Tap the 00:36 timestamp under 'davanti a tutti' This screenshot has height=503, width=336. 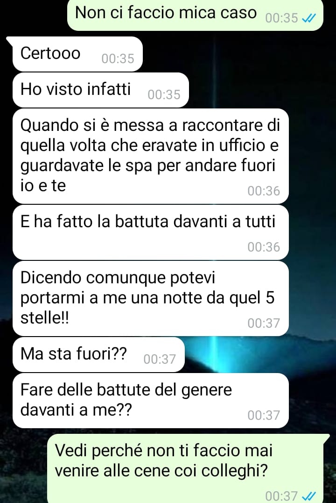tap(264, 247)
